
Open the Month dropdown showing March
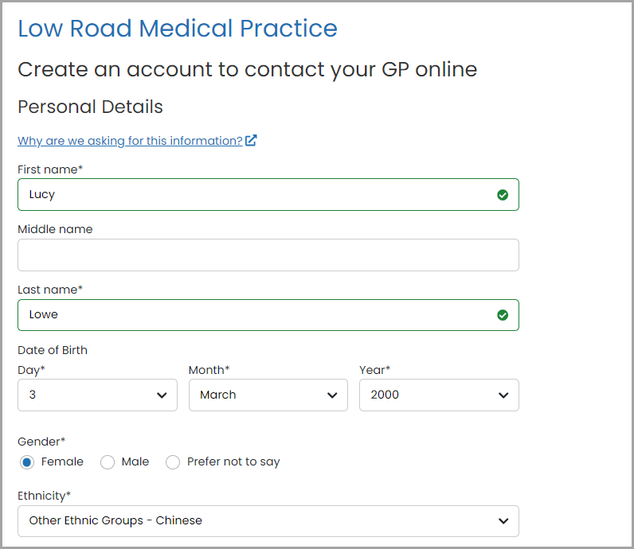pyautogui.click(x=268, y=395)
